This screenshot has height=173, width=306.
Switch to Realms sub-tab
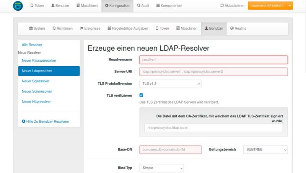(x=238, y=28)
